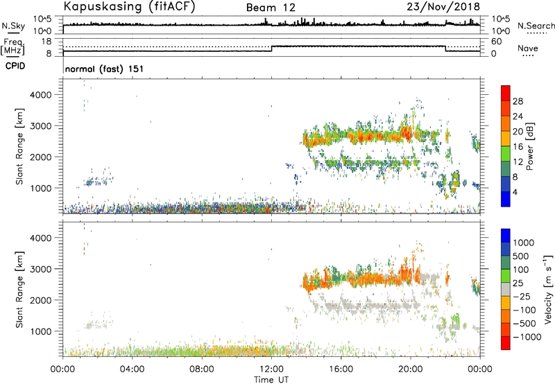Click the '16' tick on power colorbar
The width and height of the screenshot is (555, 384).
pyautogui.click(x=518, y=146)
